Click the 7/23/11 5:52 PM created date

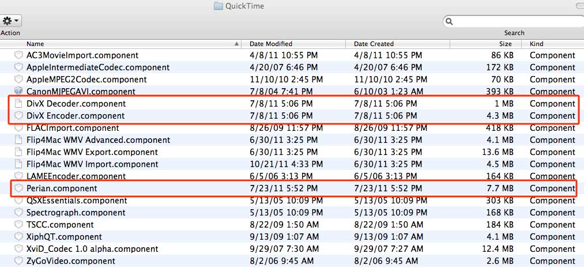click(x=388, y=188)
